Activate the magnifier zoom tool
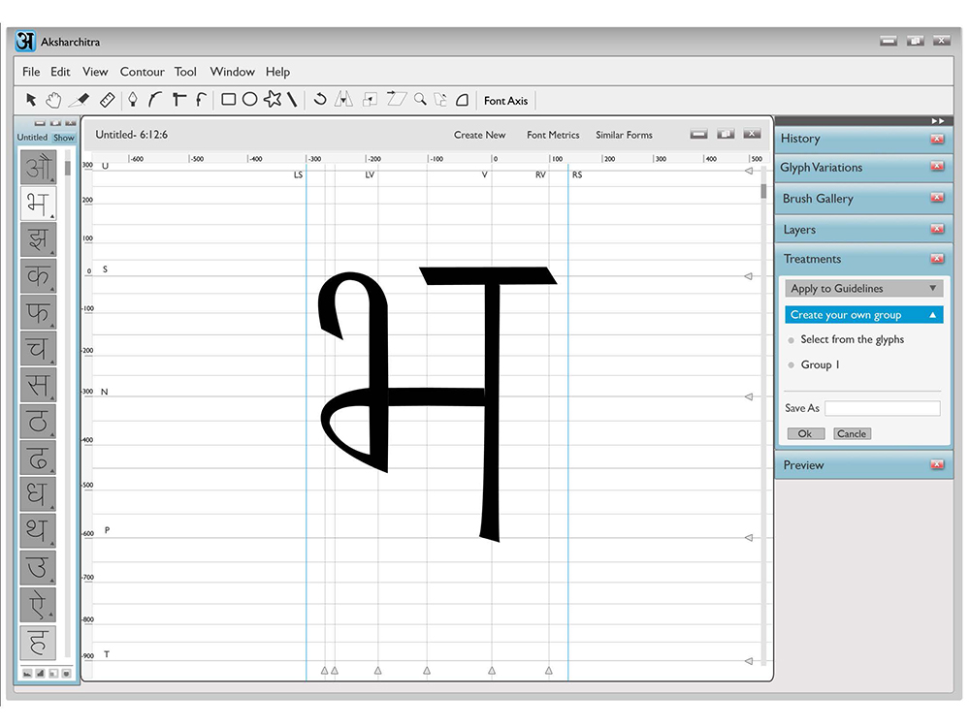The image size is (970, 727). 420,100
